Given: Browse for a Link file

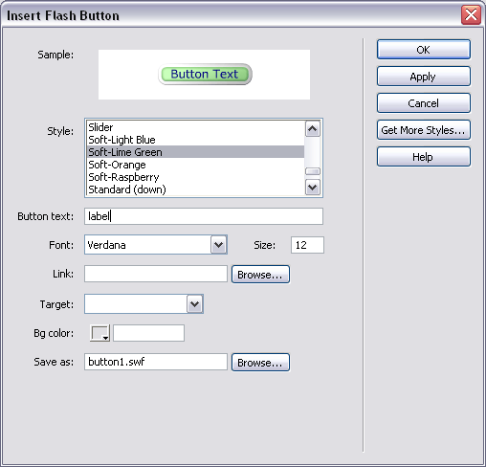Looking at the screenshot, I should click(x=260, y=275).
